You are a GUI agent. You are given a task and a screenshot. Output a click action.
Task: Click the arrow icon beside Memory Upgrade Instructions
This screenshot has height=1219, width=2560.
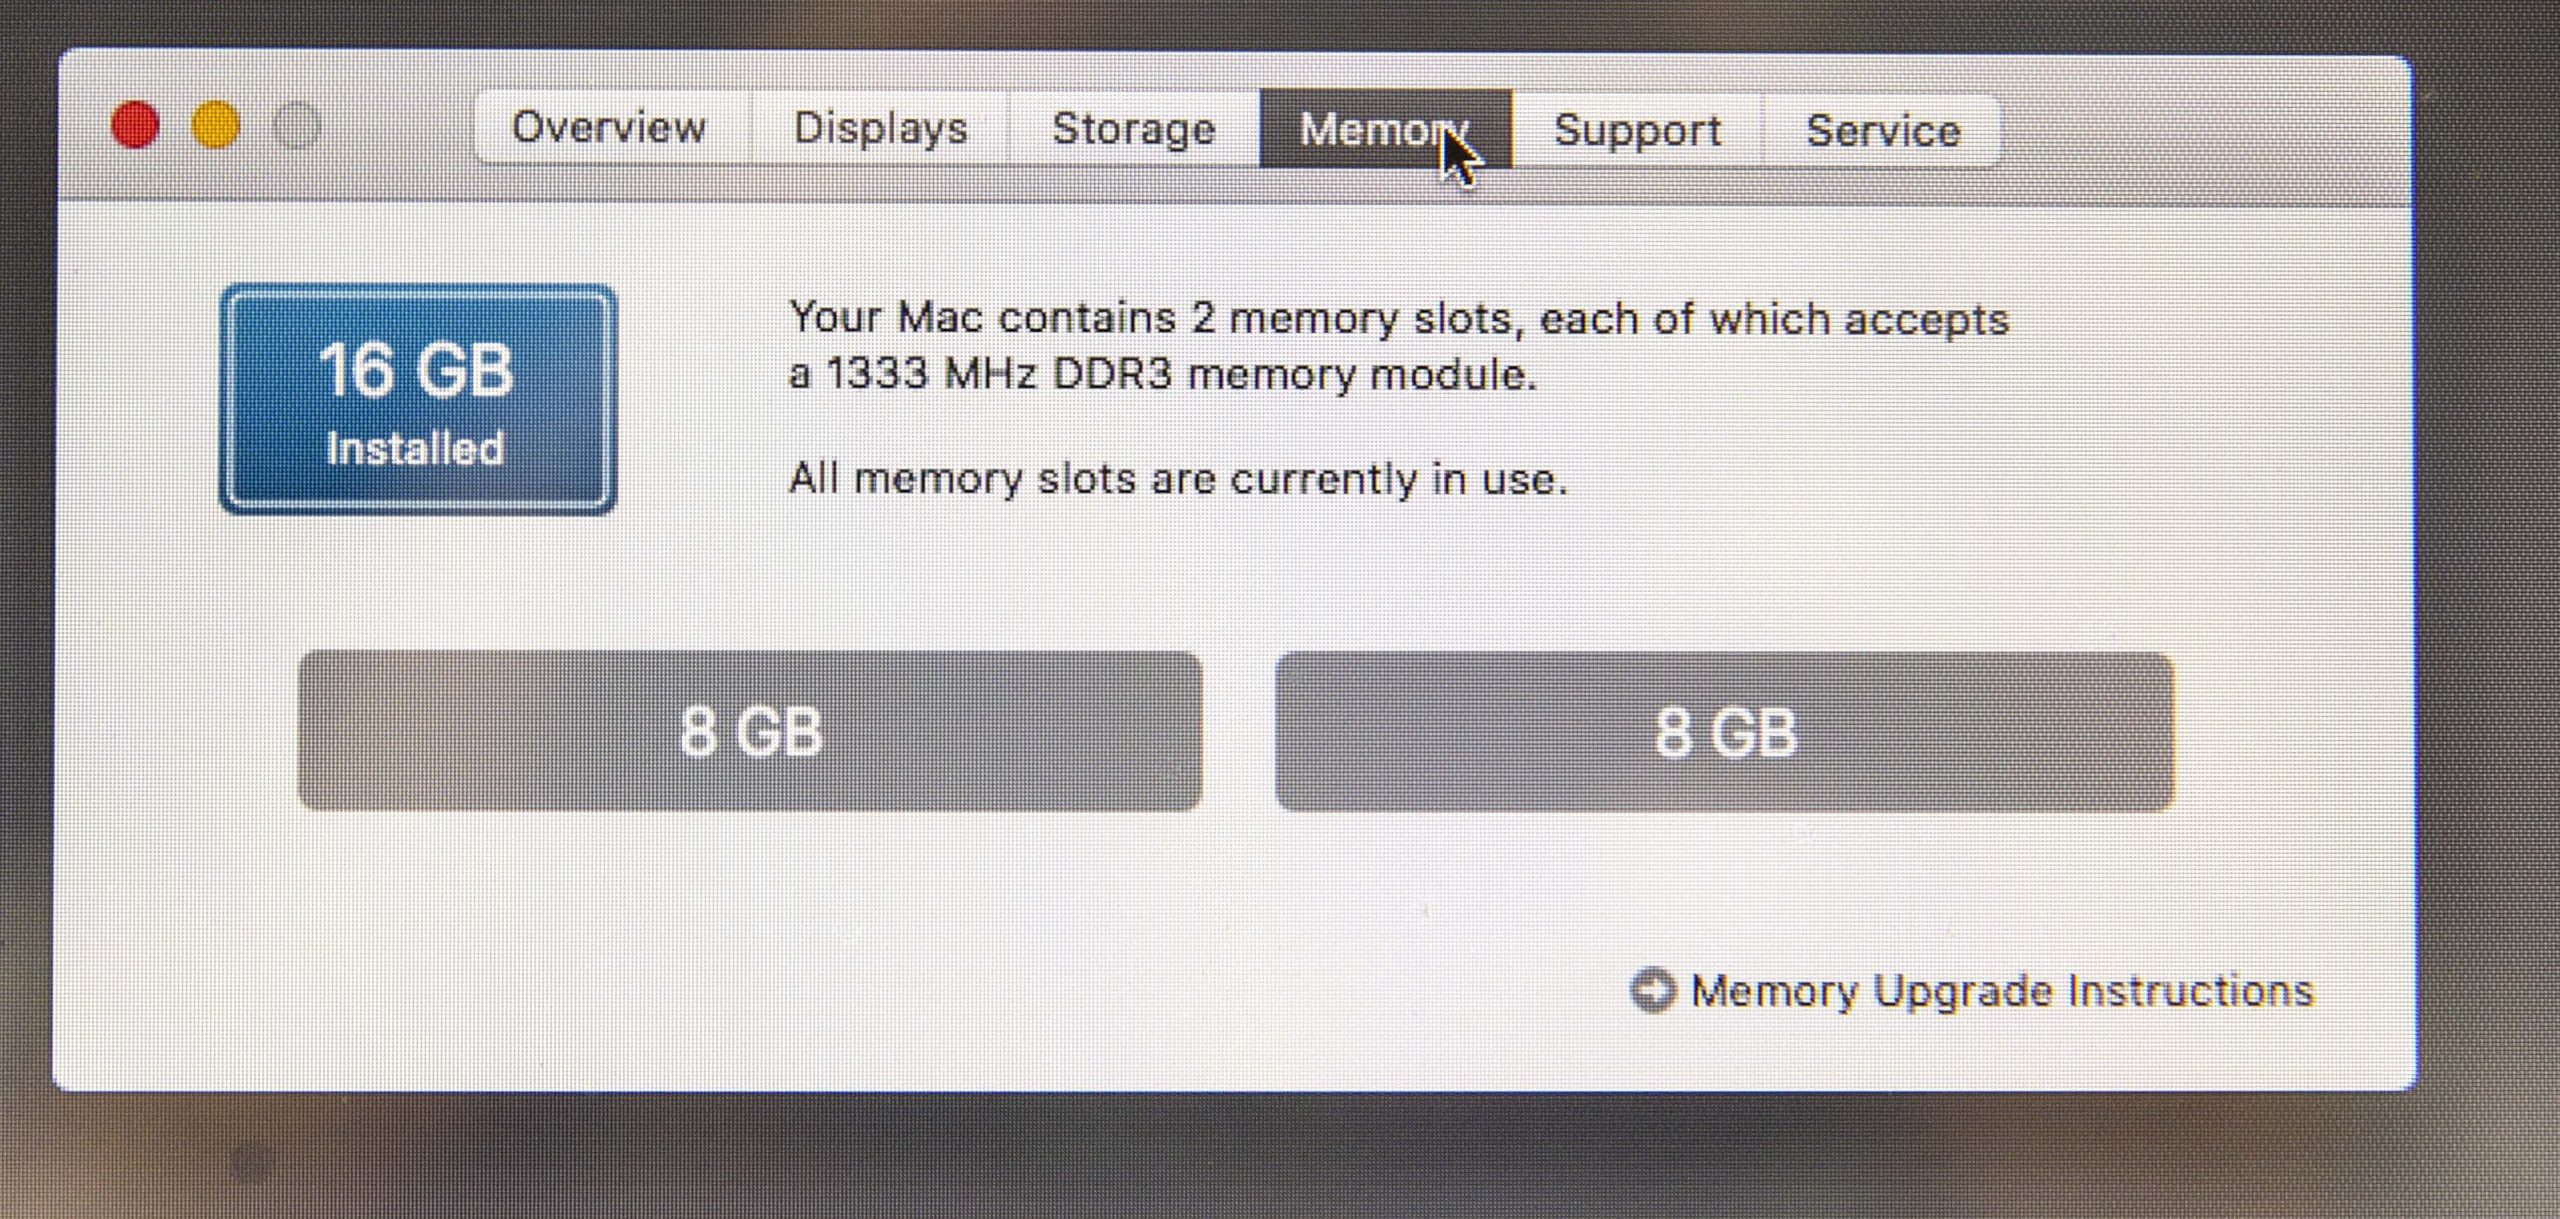point(1653,990)
